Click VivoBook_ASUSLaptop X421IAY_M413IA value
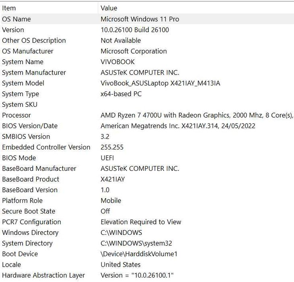Viewport: 294px width, 282px height. pos(160,83)
